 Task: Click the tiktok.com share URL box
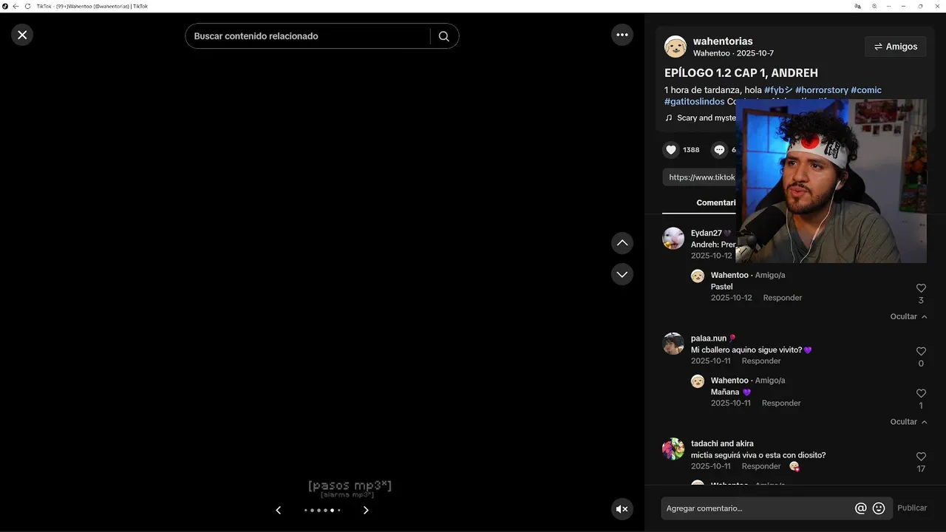699,177
